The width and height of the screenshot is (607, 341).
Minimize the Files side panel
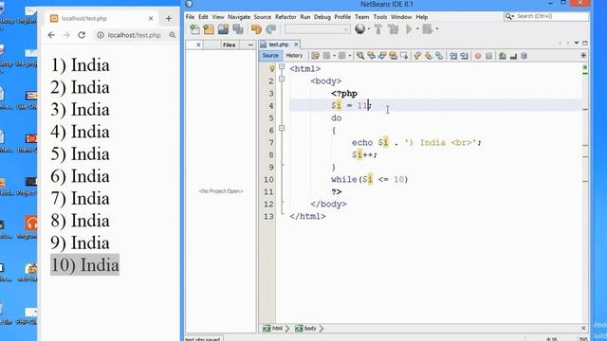point(250,45)
